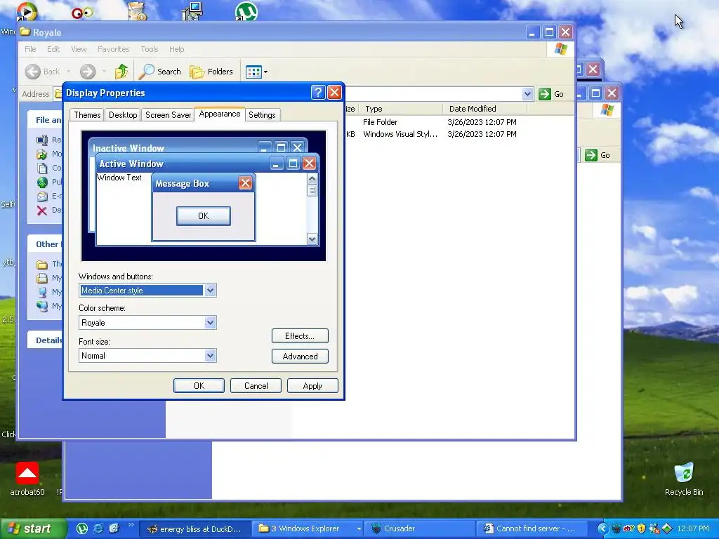This screenshot has width=719, height=539.
Task: Select the Appearance tab
Action: (x=220, y=114)
